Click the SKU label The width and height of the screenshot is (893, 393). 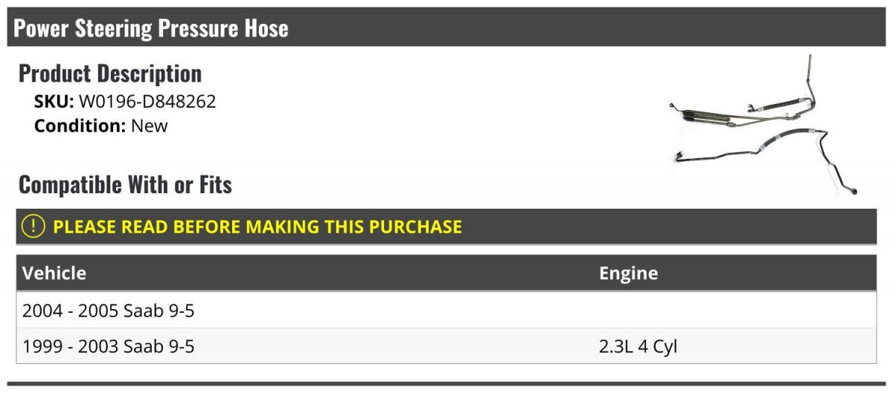tap(54, 102)
